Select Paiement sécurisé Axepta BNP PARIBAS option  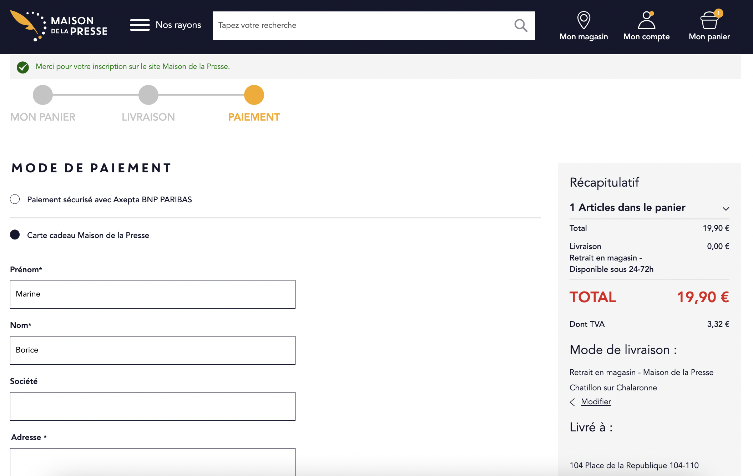pyautogui.click(x=15, y=199)
